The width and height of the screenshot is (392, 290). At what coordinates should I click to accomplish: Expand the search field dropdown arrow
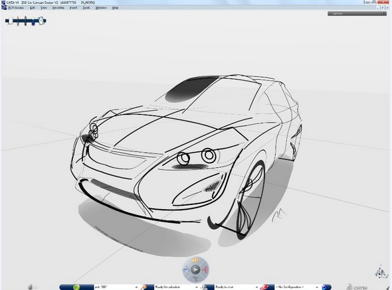point(136,287)
